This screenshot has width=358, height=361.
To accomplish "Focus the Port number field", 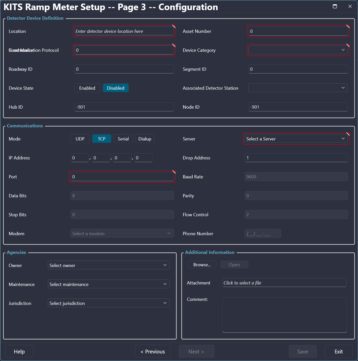I will click(122, 177).
